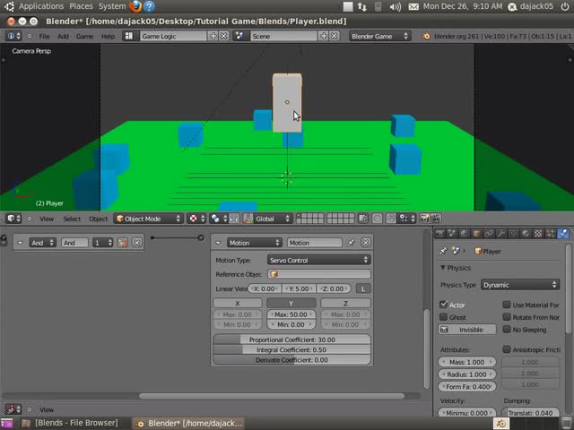Disable the Actor checkbox

(x=444, y=305)
